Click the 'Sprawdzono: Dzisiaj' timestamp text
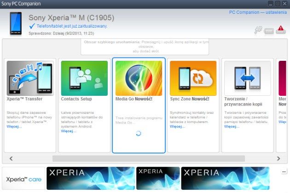This screenshot has width=290, height=193. (x=61, y=33)
